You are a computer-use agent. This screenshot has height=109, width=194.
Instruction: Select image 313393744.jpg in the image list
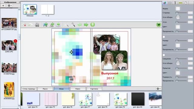[x=9, y=68]
